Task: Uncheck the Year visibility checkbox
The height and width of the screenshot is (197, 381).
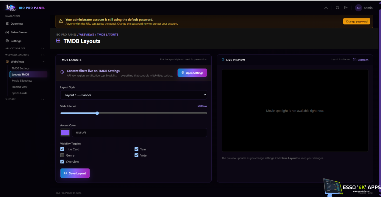Action: (136, 149)
